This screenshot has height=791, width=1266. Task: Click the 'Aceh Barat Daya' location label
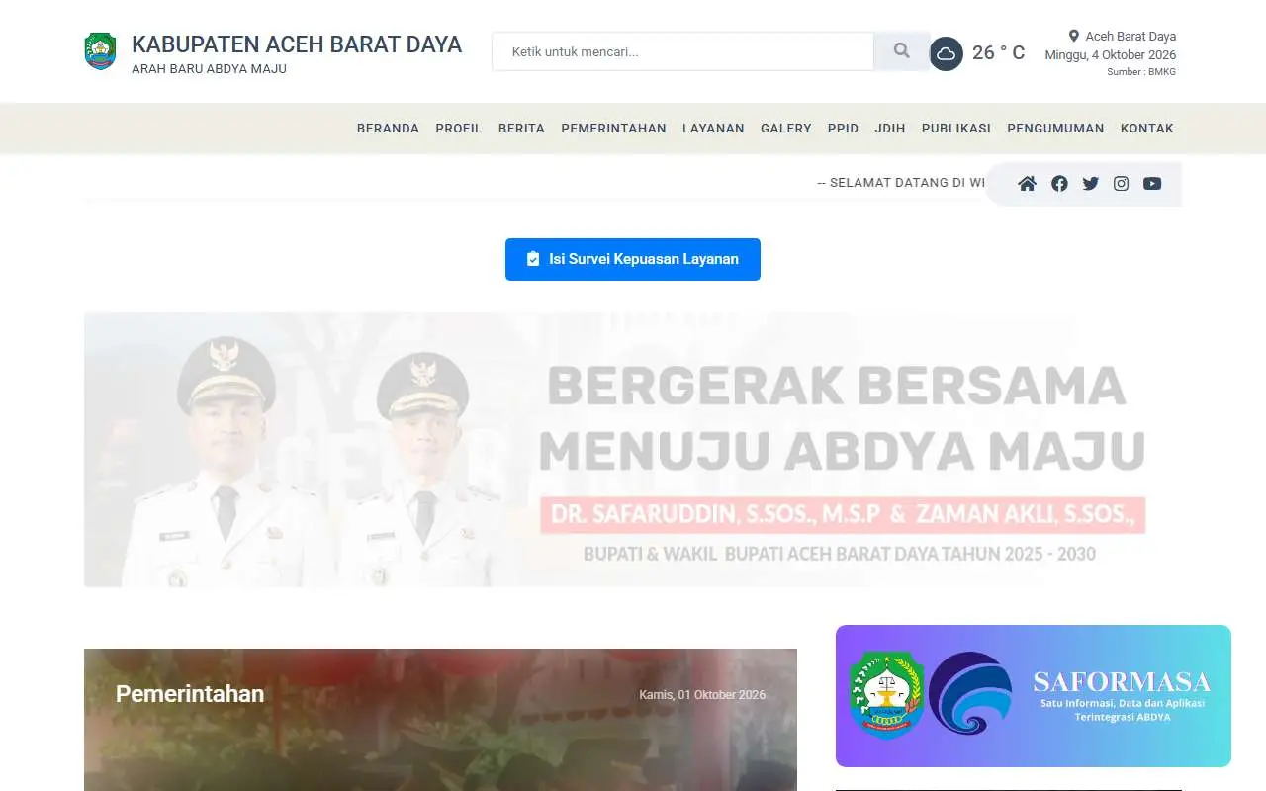[1130, 37]
